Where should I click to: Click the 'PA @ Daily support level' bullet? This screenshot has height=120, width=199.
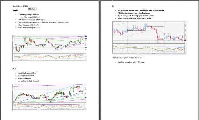(x=28, y=73)
